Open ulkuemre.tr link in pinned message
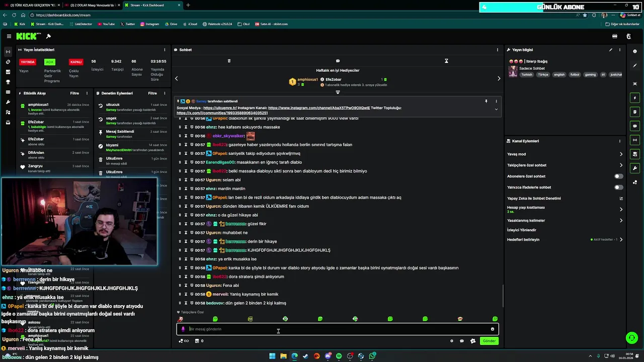 pos(220,108)
